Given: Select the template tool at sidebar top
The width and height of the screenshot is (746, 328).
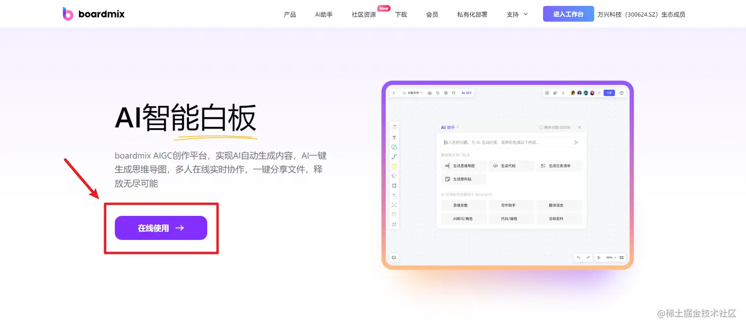Looking at the screenshot, I should tap(394, 127).
